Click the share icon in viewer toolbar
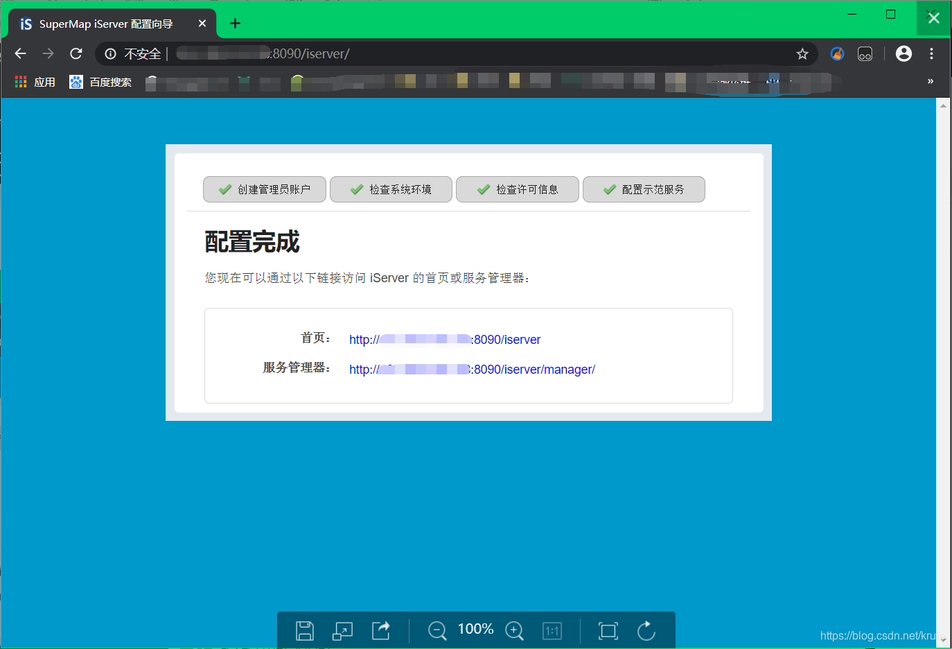The height and width of the screenshot is (649, 952). coord(381,630)
